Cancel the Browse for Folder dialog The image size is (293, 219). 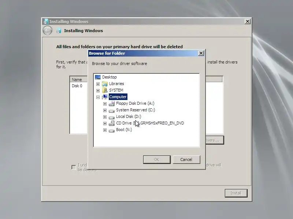[186, 160]
